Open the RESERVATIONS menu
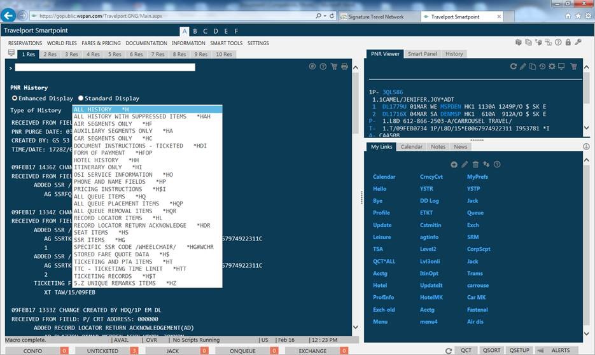Image resolution: width=595 pixels, height=355 pixels. click(25, 43)
